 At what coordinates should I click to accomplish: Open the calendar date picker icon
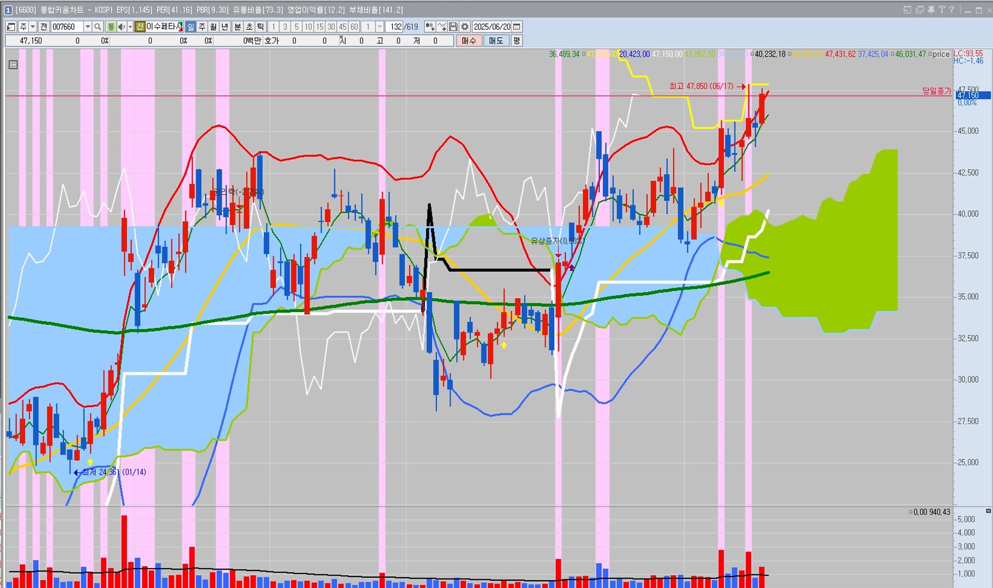[x=517, y=27]
